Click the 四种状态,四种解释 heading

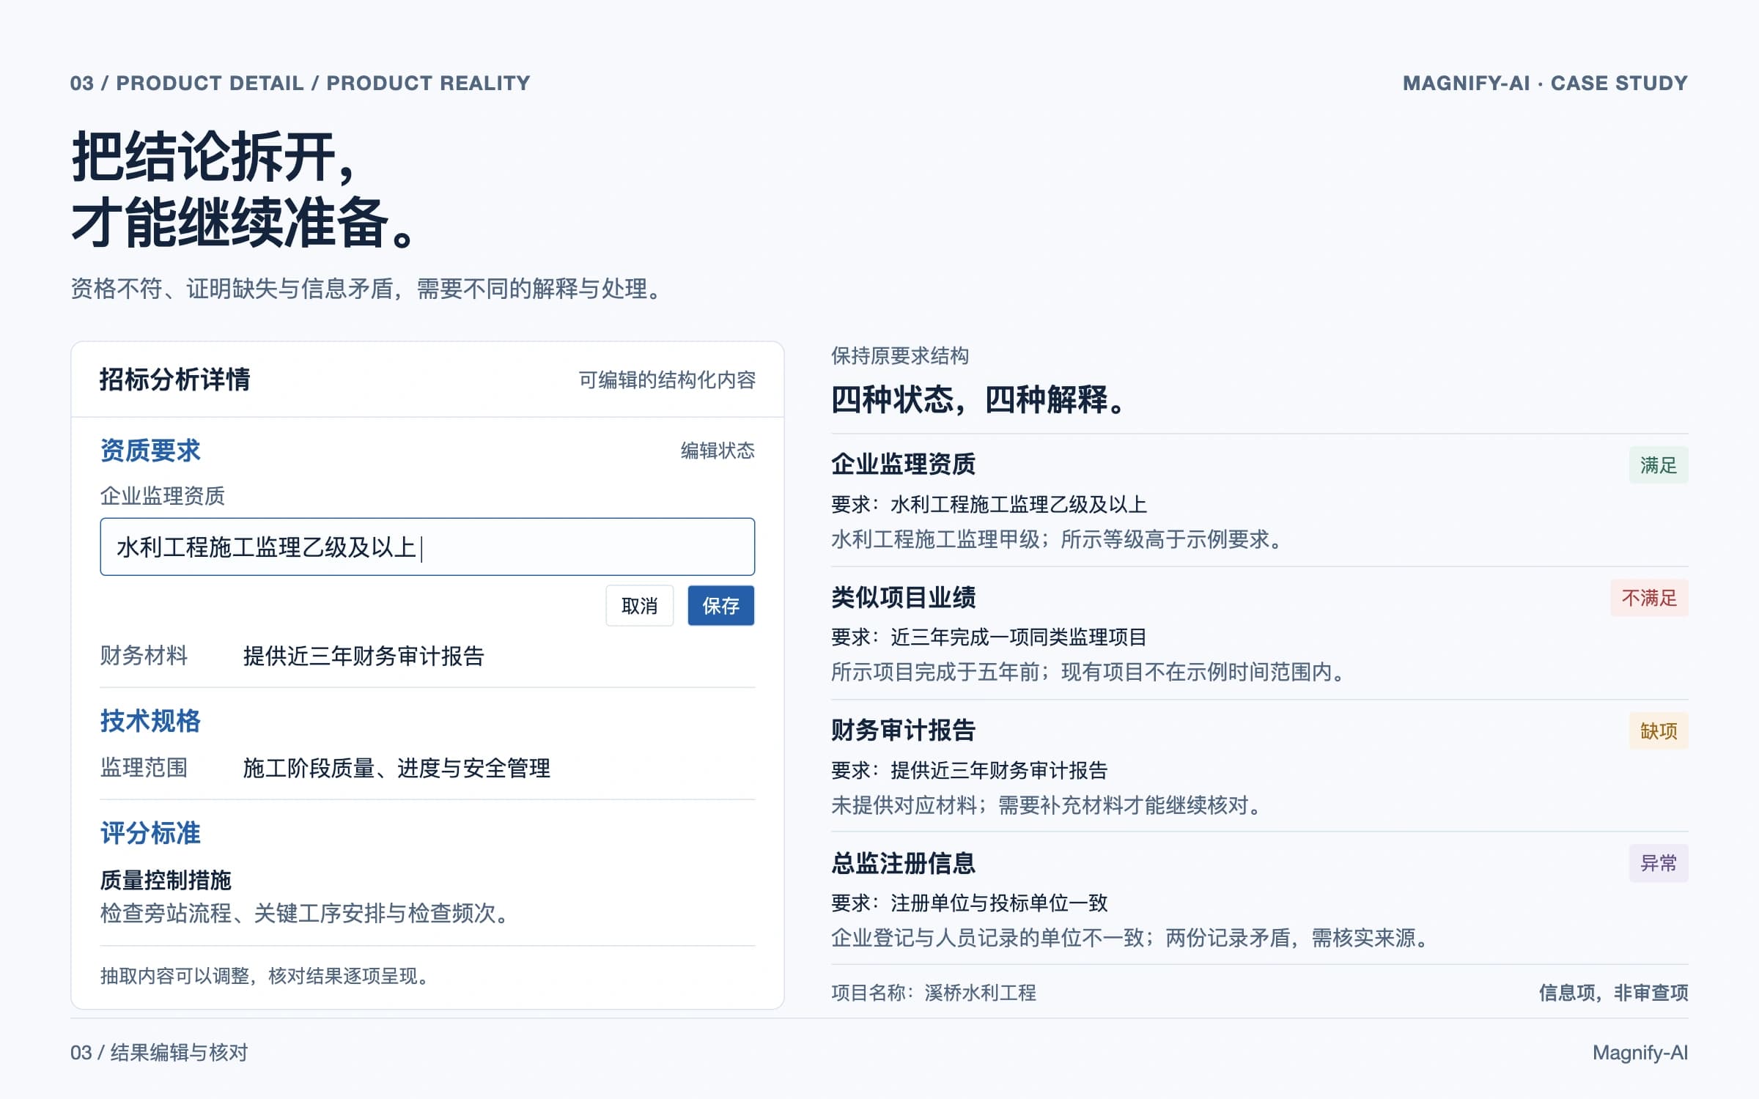coord(978,399)
